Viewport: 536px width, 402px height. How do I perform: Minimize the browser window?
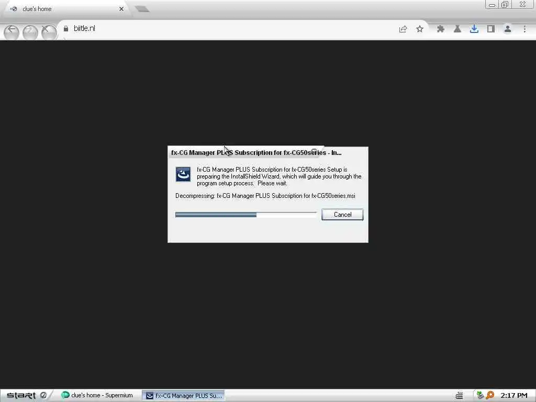coord(492,4)
